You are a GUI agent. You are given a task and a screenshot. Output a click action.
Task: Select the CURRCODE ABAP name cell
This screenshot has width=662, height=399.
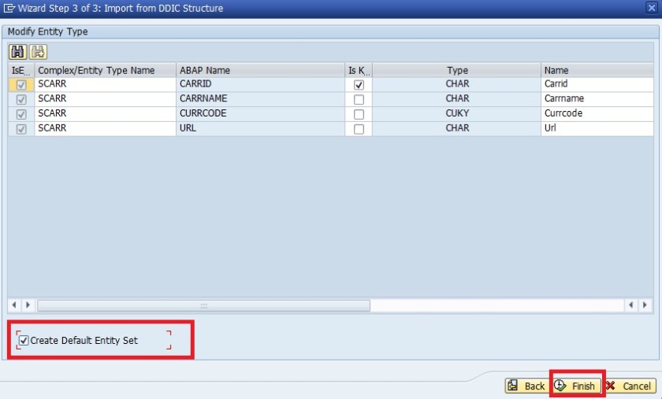tap(261, 114)
